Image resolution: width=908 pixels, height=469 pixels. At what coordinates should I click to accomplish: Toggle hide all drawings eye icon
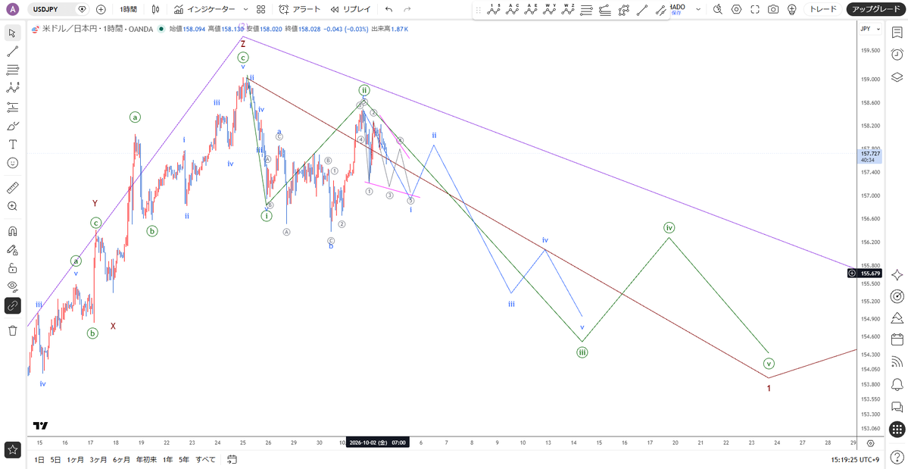click(13, 286)
